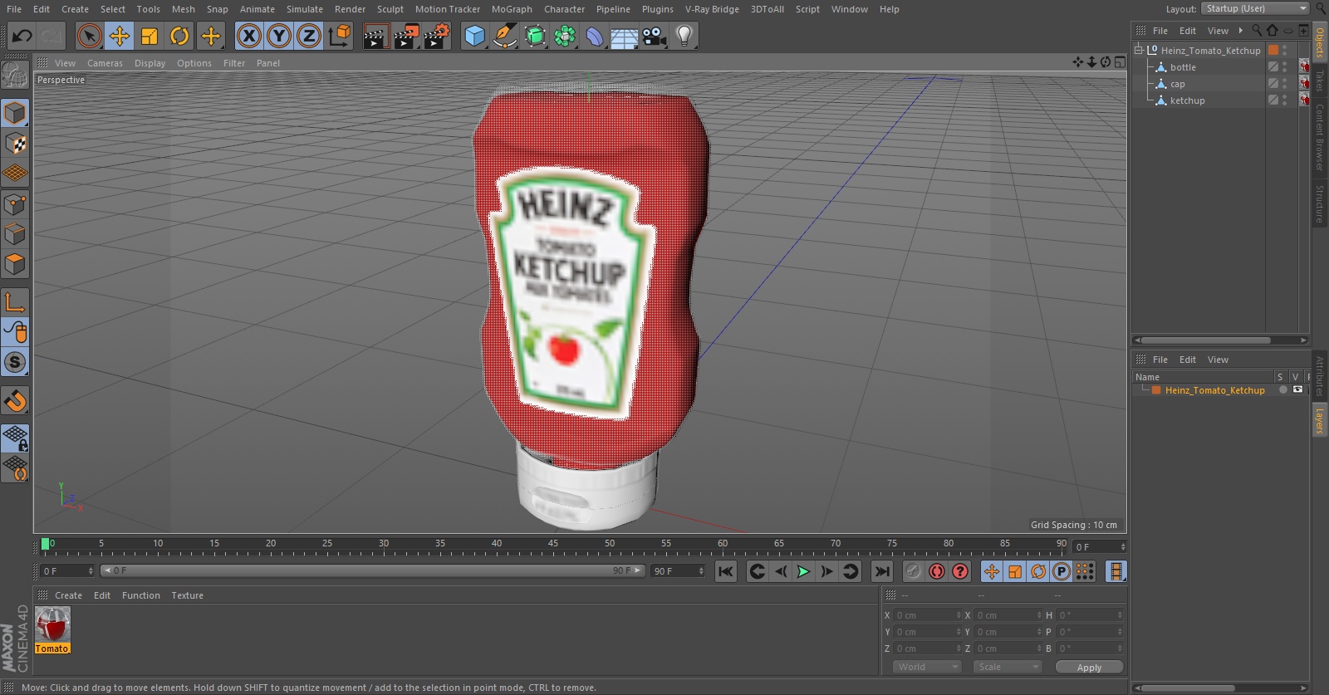Open the World coordinate dropdown
The image size is (1329, 695).
coord(927,667)
